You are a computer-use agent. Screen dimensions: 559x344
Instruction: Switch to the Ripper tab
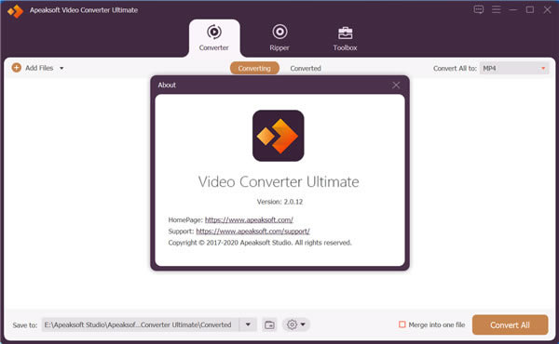[279, 38]
